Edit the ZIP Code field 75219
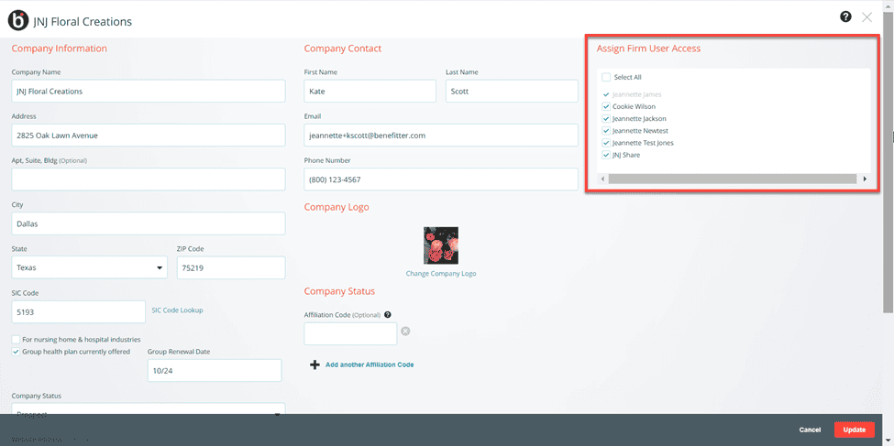The width and height of the screenshot is (894, 446). [231, 267]
